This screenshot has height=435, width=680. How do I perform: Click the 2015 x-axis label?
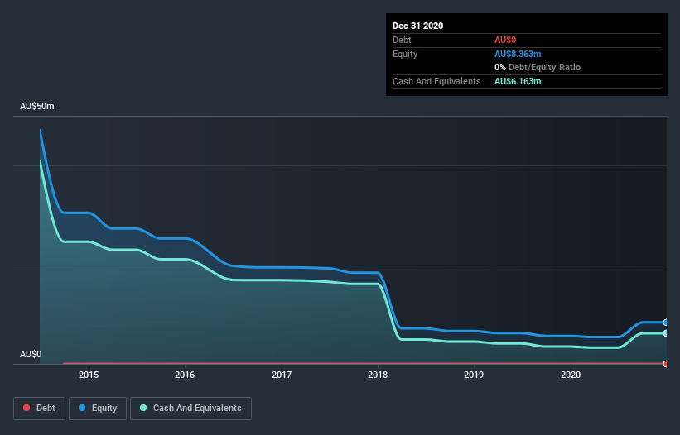tap(89, 375)
